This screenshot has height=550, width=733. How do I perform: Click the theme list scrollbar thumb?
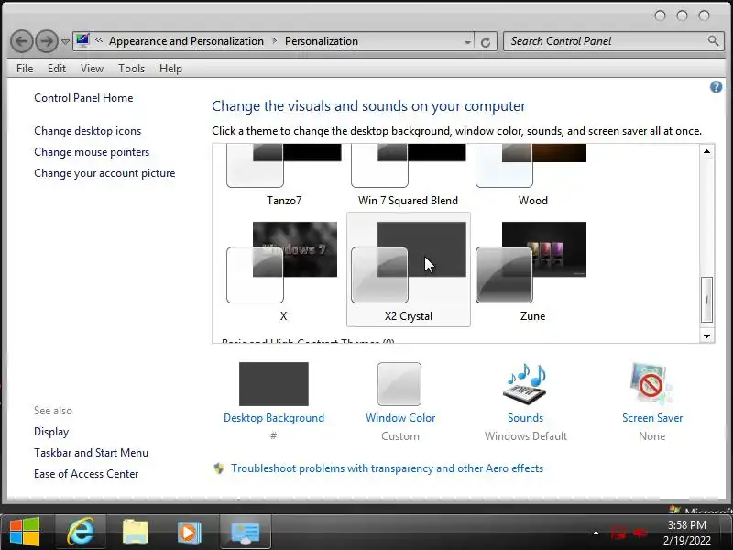(x=706, y=300)
